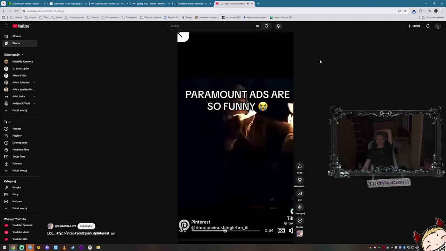Like the Short with thumbs up

point(300,166)
